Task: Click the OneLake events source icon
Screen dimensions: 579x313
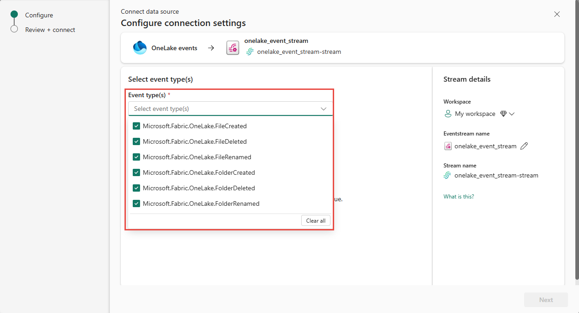Action: pyautogui.click(x=140, y=47)
